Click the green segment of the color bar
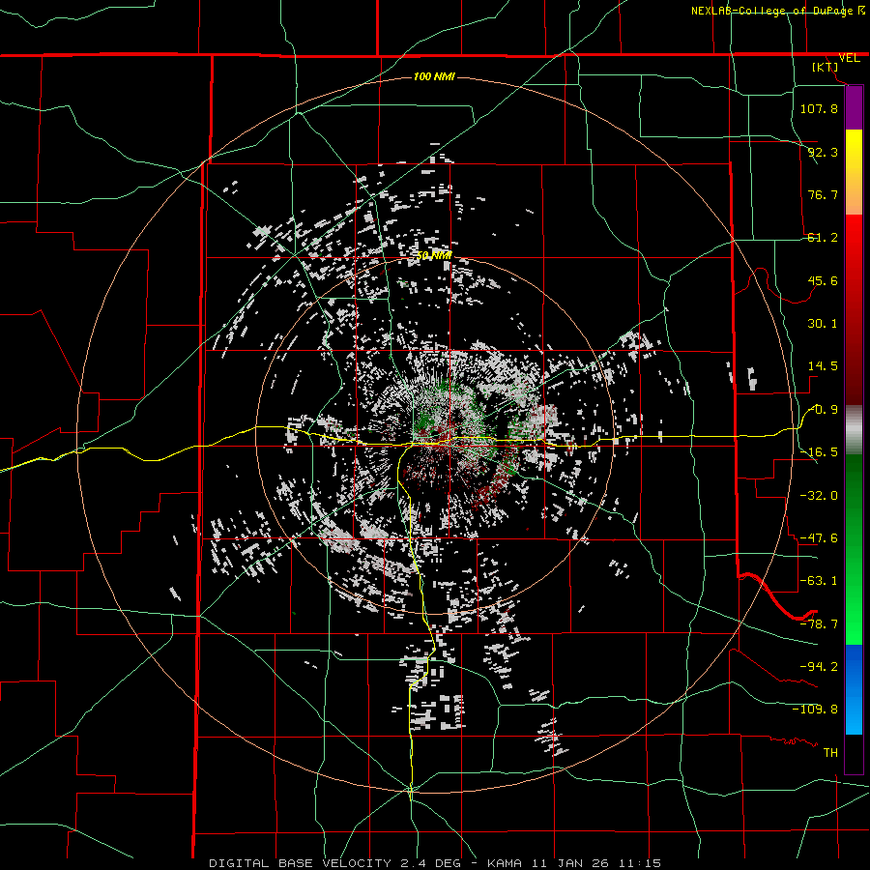Image resolution: width=870 pixels, height=870 pixels. pos(854,549)
